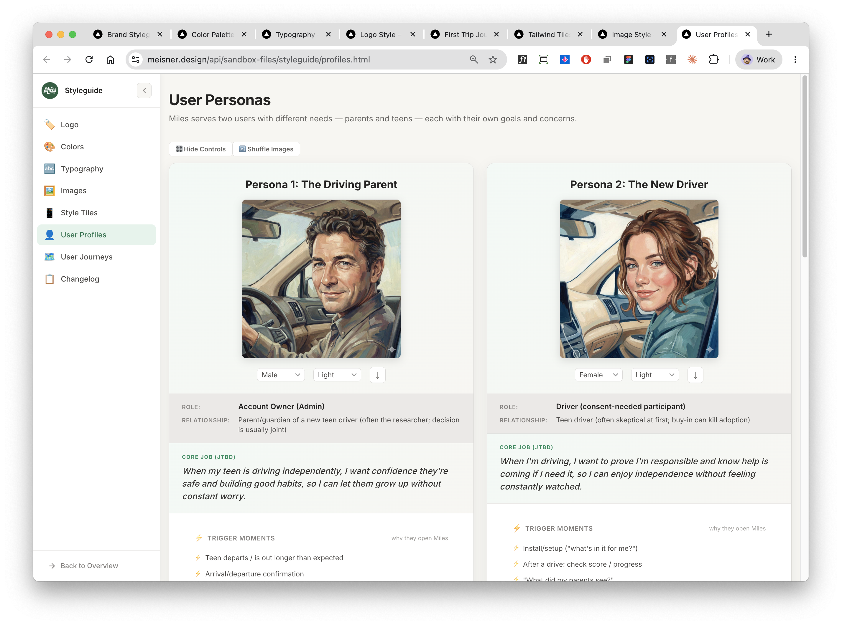
Task: Click the dark blue focus-square extension icon
Action: click(x=649, y=59)
